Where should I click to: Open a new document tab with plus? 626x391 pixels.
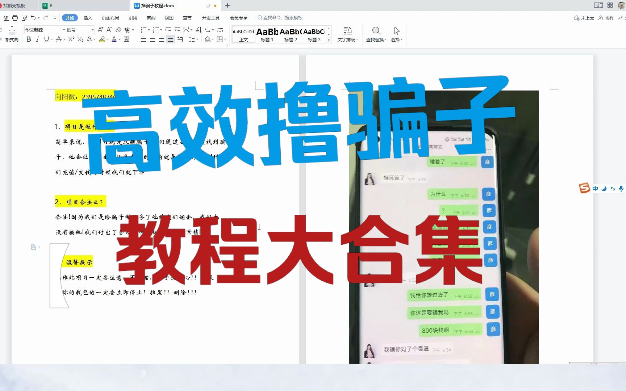tap(228, 5)
